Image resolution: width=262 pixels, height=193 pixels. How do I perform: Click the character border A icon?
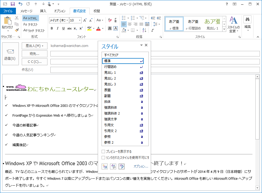pos(115,28)
